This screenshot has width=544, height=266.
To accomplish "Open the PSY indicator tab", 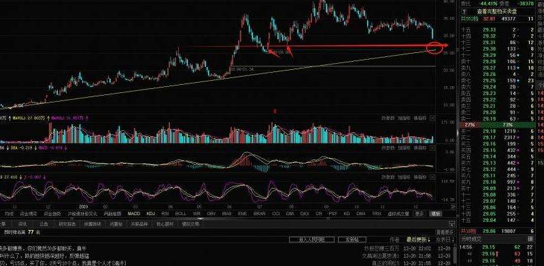I will pos(333,214).
